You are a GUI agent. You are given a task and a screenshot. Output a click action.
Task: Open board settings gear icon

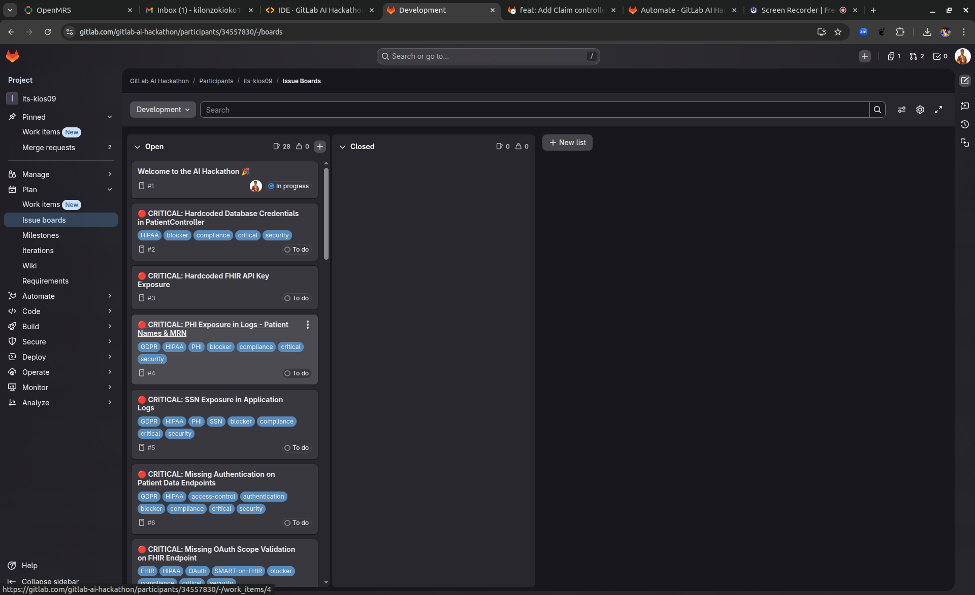coord(920,110)
